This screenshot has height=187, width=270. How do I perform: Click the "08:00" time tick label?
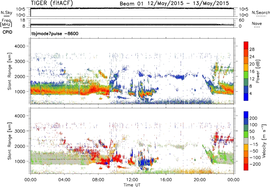[98, 180]
